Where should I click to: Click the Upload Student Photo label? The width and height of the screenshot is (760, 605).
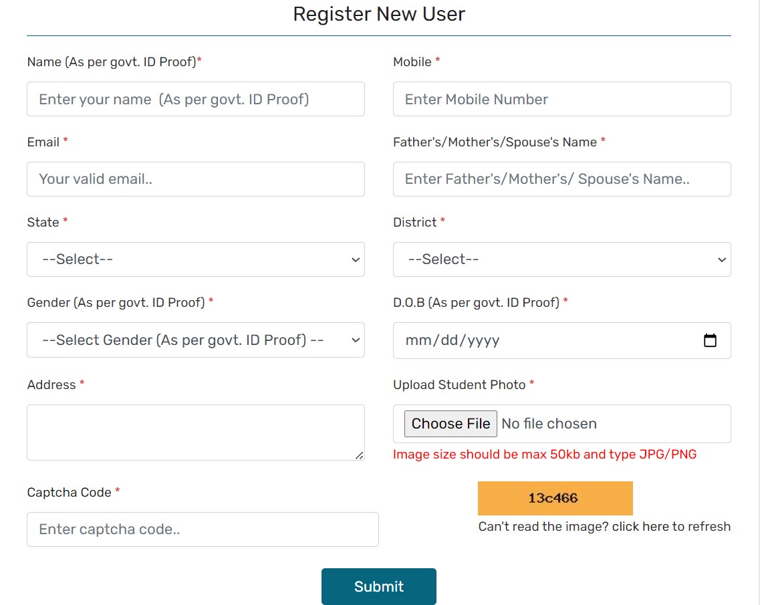pyautogui.click(x=459, y=385)
